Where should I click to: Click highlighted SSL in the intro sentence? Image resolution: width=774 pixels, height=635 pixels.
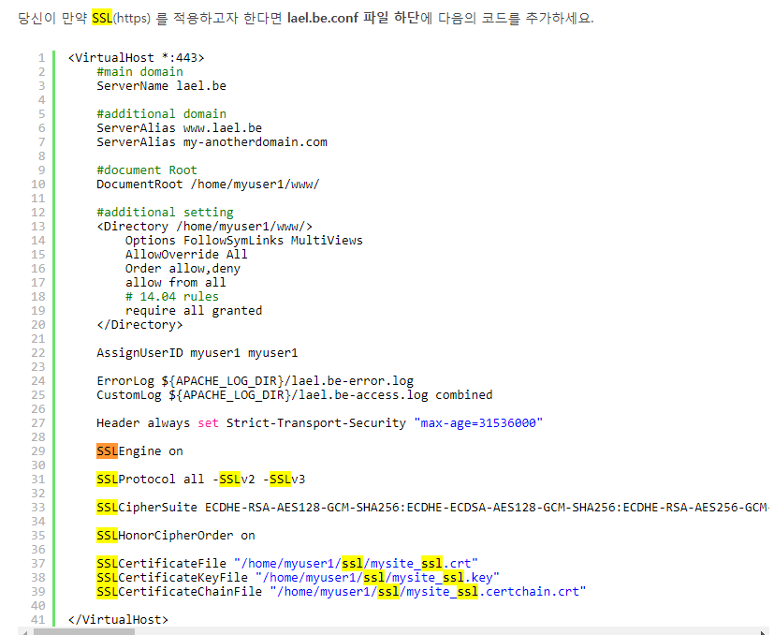101,18
